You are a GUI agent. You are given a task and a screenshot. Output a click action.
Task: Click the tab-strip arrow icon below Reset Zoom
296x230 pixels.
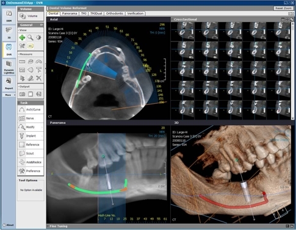pyautogui.click(x=291, y=13)
